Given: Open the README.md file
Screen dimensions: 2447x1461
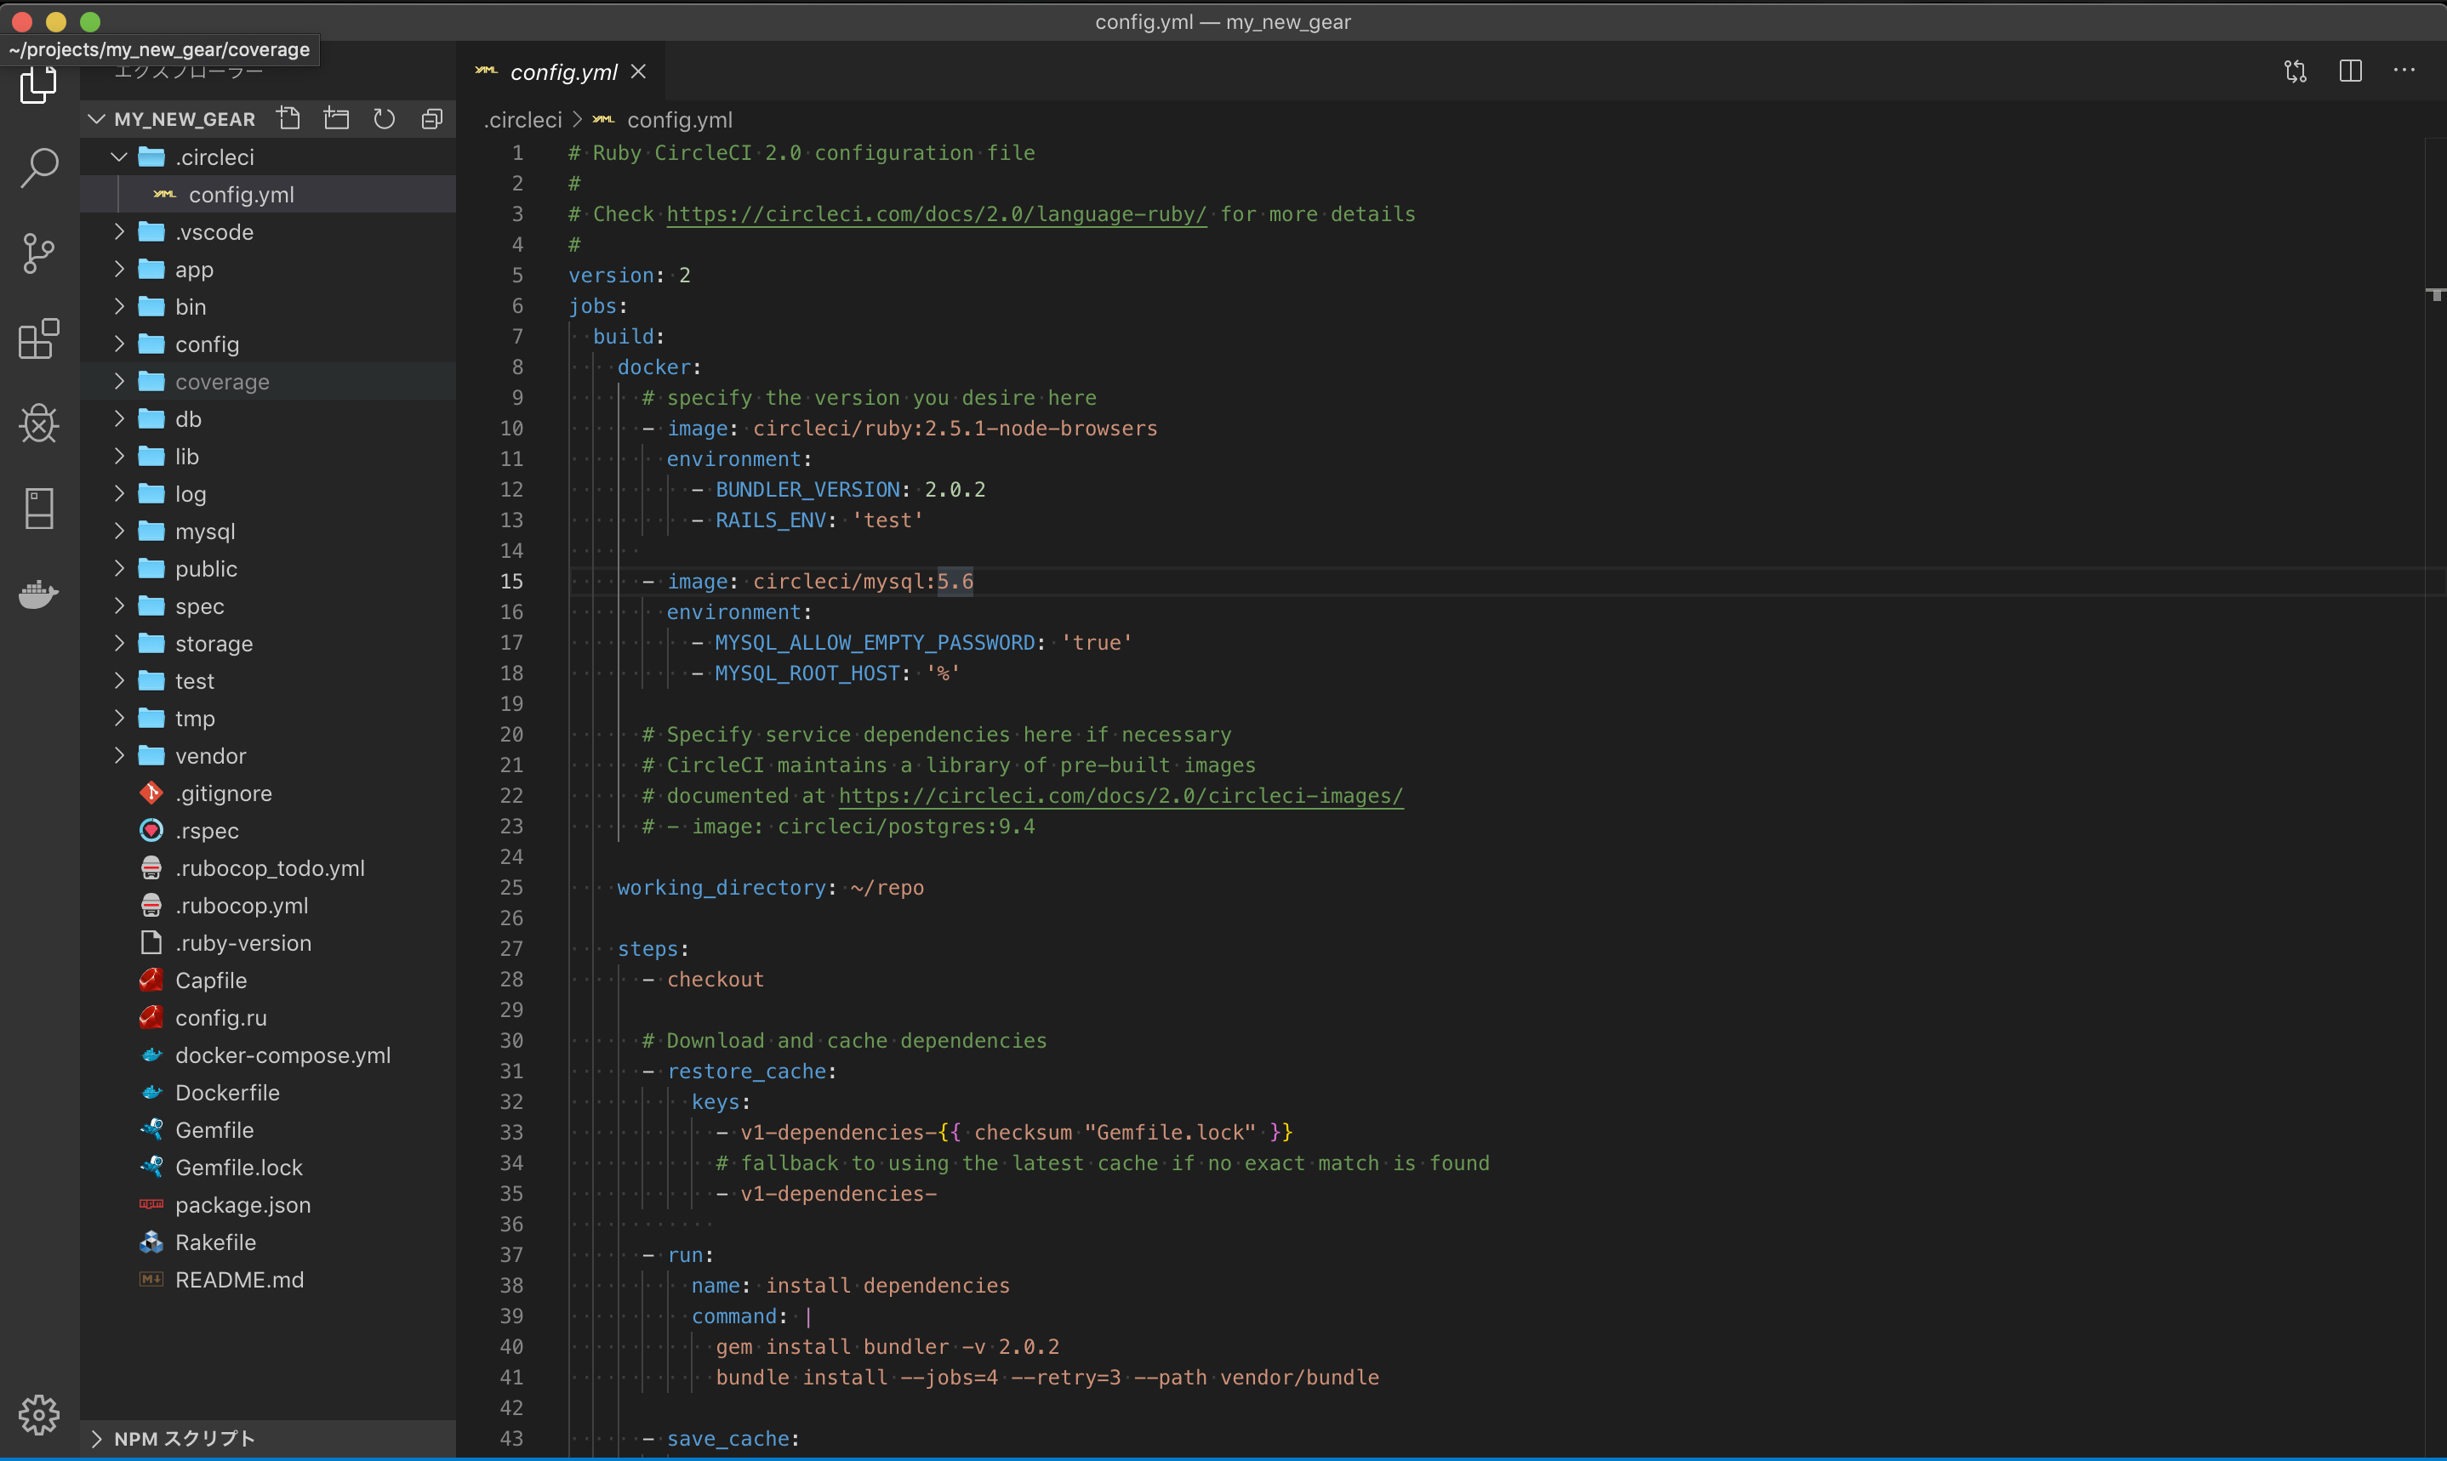Looking at the screenshot, I should click(268, 1280).
